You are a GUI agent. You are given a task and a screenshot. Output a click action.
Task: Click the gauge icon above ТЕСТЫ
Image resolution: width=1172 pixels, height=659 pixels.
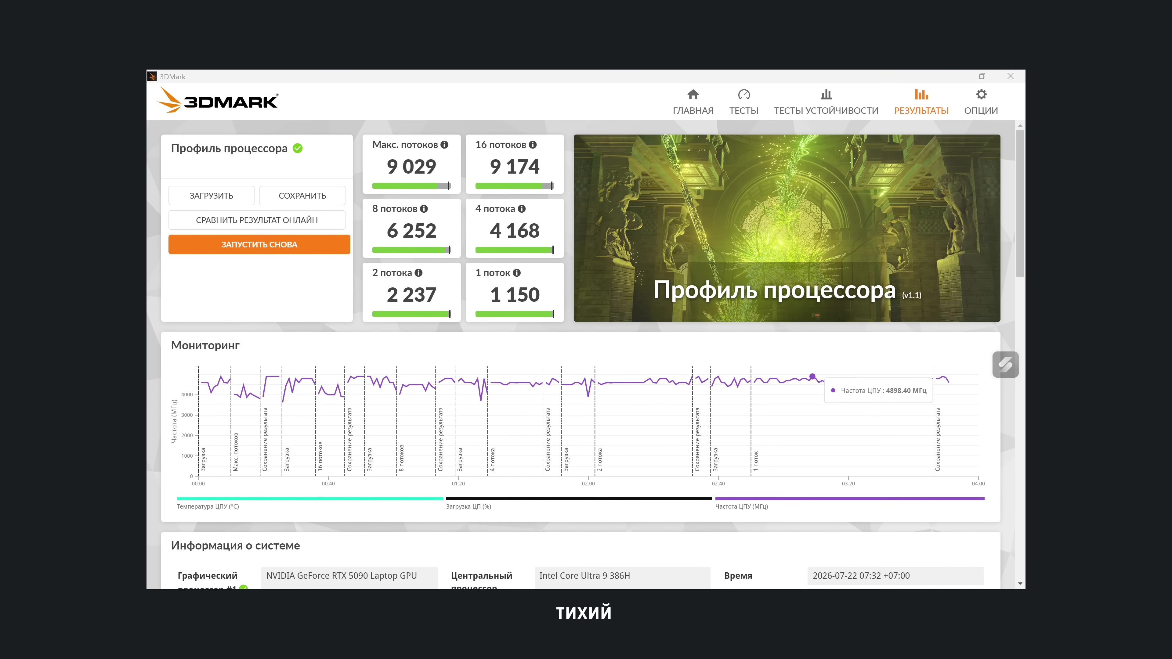point(744,94)
